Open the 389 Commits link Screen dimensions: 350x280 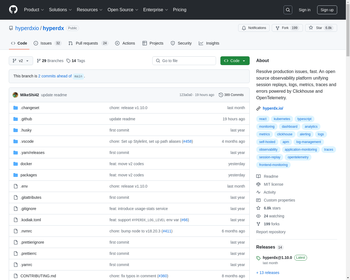[x=231, y=95]
